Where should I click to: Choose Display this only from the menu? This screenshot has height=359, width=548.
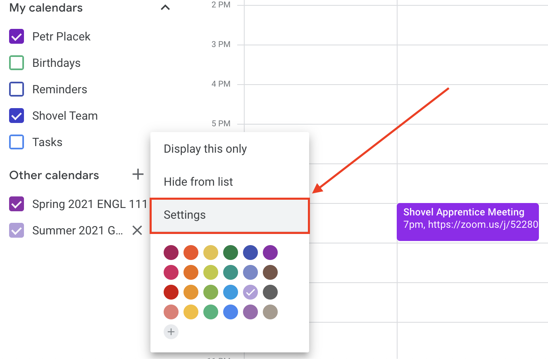point(230,149)
